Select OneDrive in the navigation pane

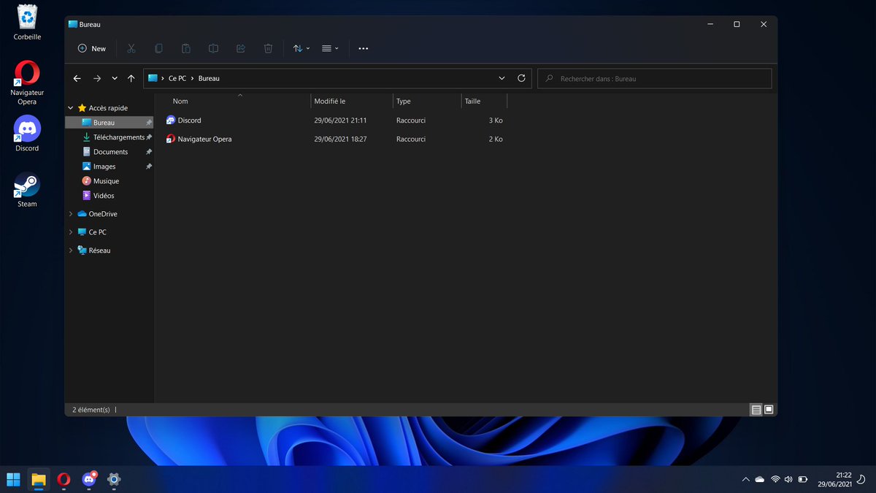pyautogui.click(x=103, y=214)
